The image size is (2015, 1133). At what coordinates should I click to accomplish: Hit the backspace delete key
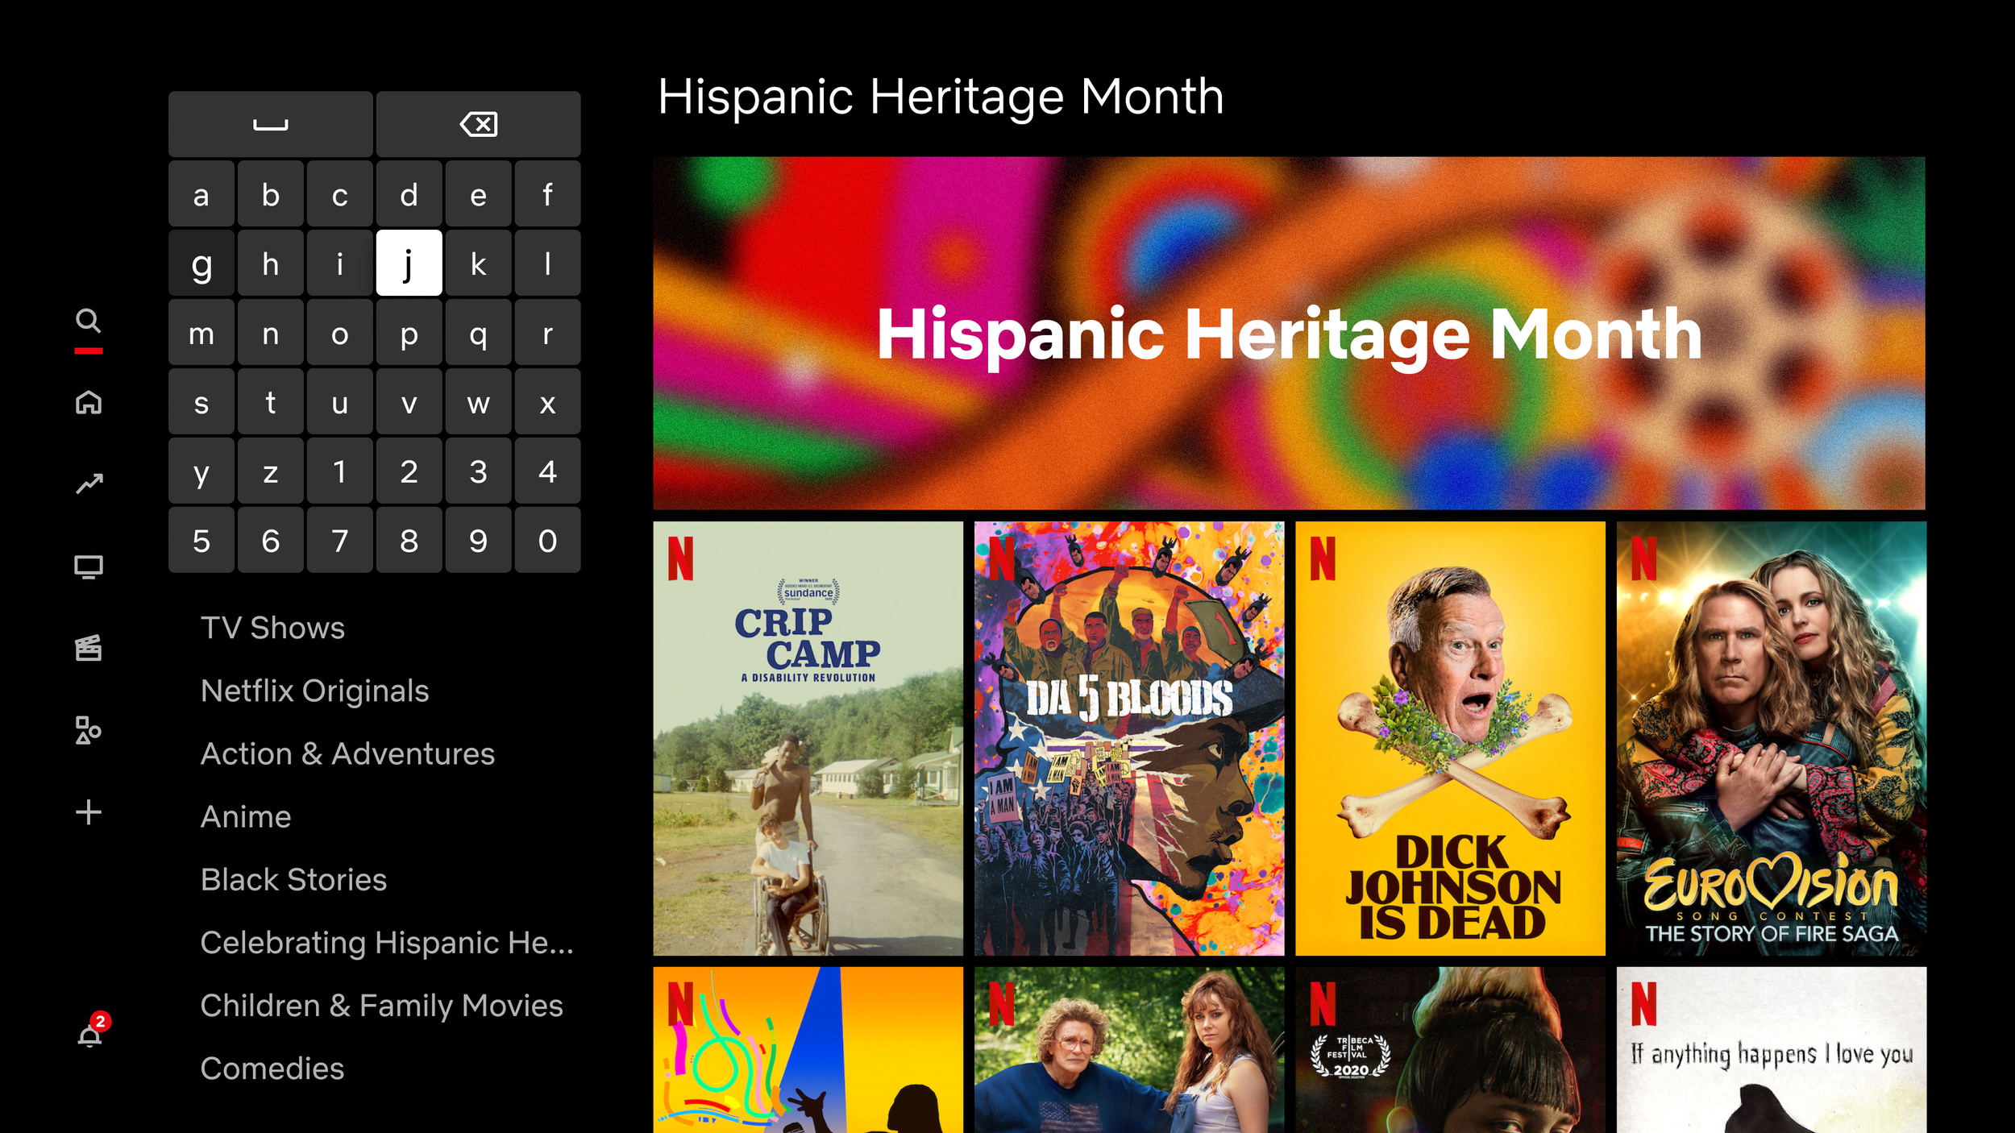pyautogui.click(x=478, y=124)
